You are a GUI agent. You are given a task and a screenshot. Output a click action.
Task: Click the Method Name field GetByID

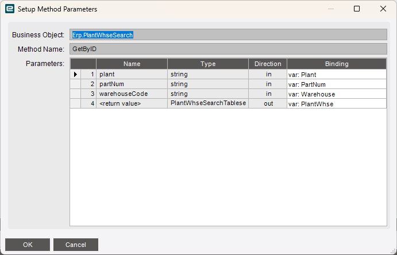coord(228,49)
